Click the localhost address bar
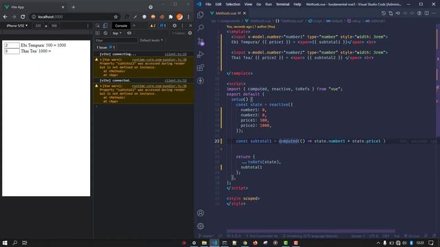This screenshot has height=247, width=440. [74, 16]
